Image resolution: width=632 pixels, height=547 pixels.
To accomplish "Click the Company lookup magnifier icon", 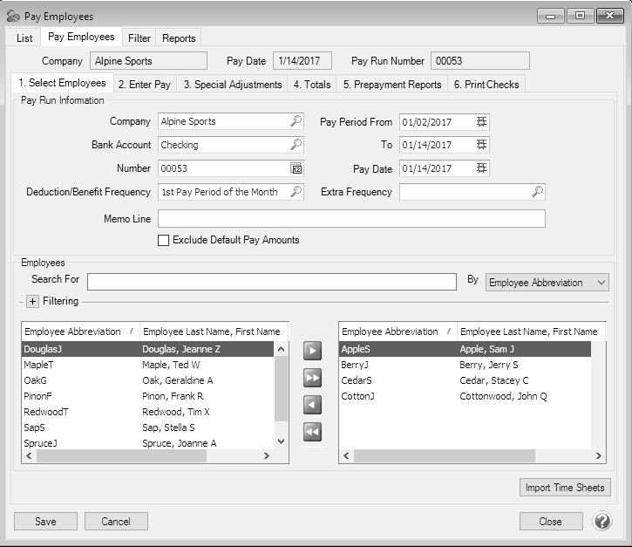I will (296, 122).
